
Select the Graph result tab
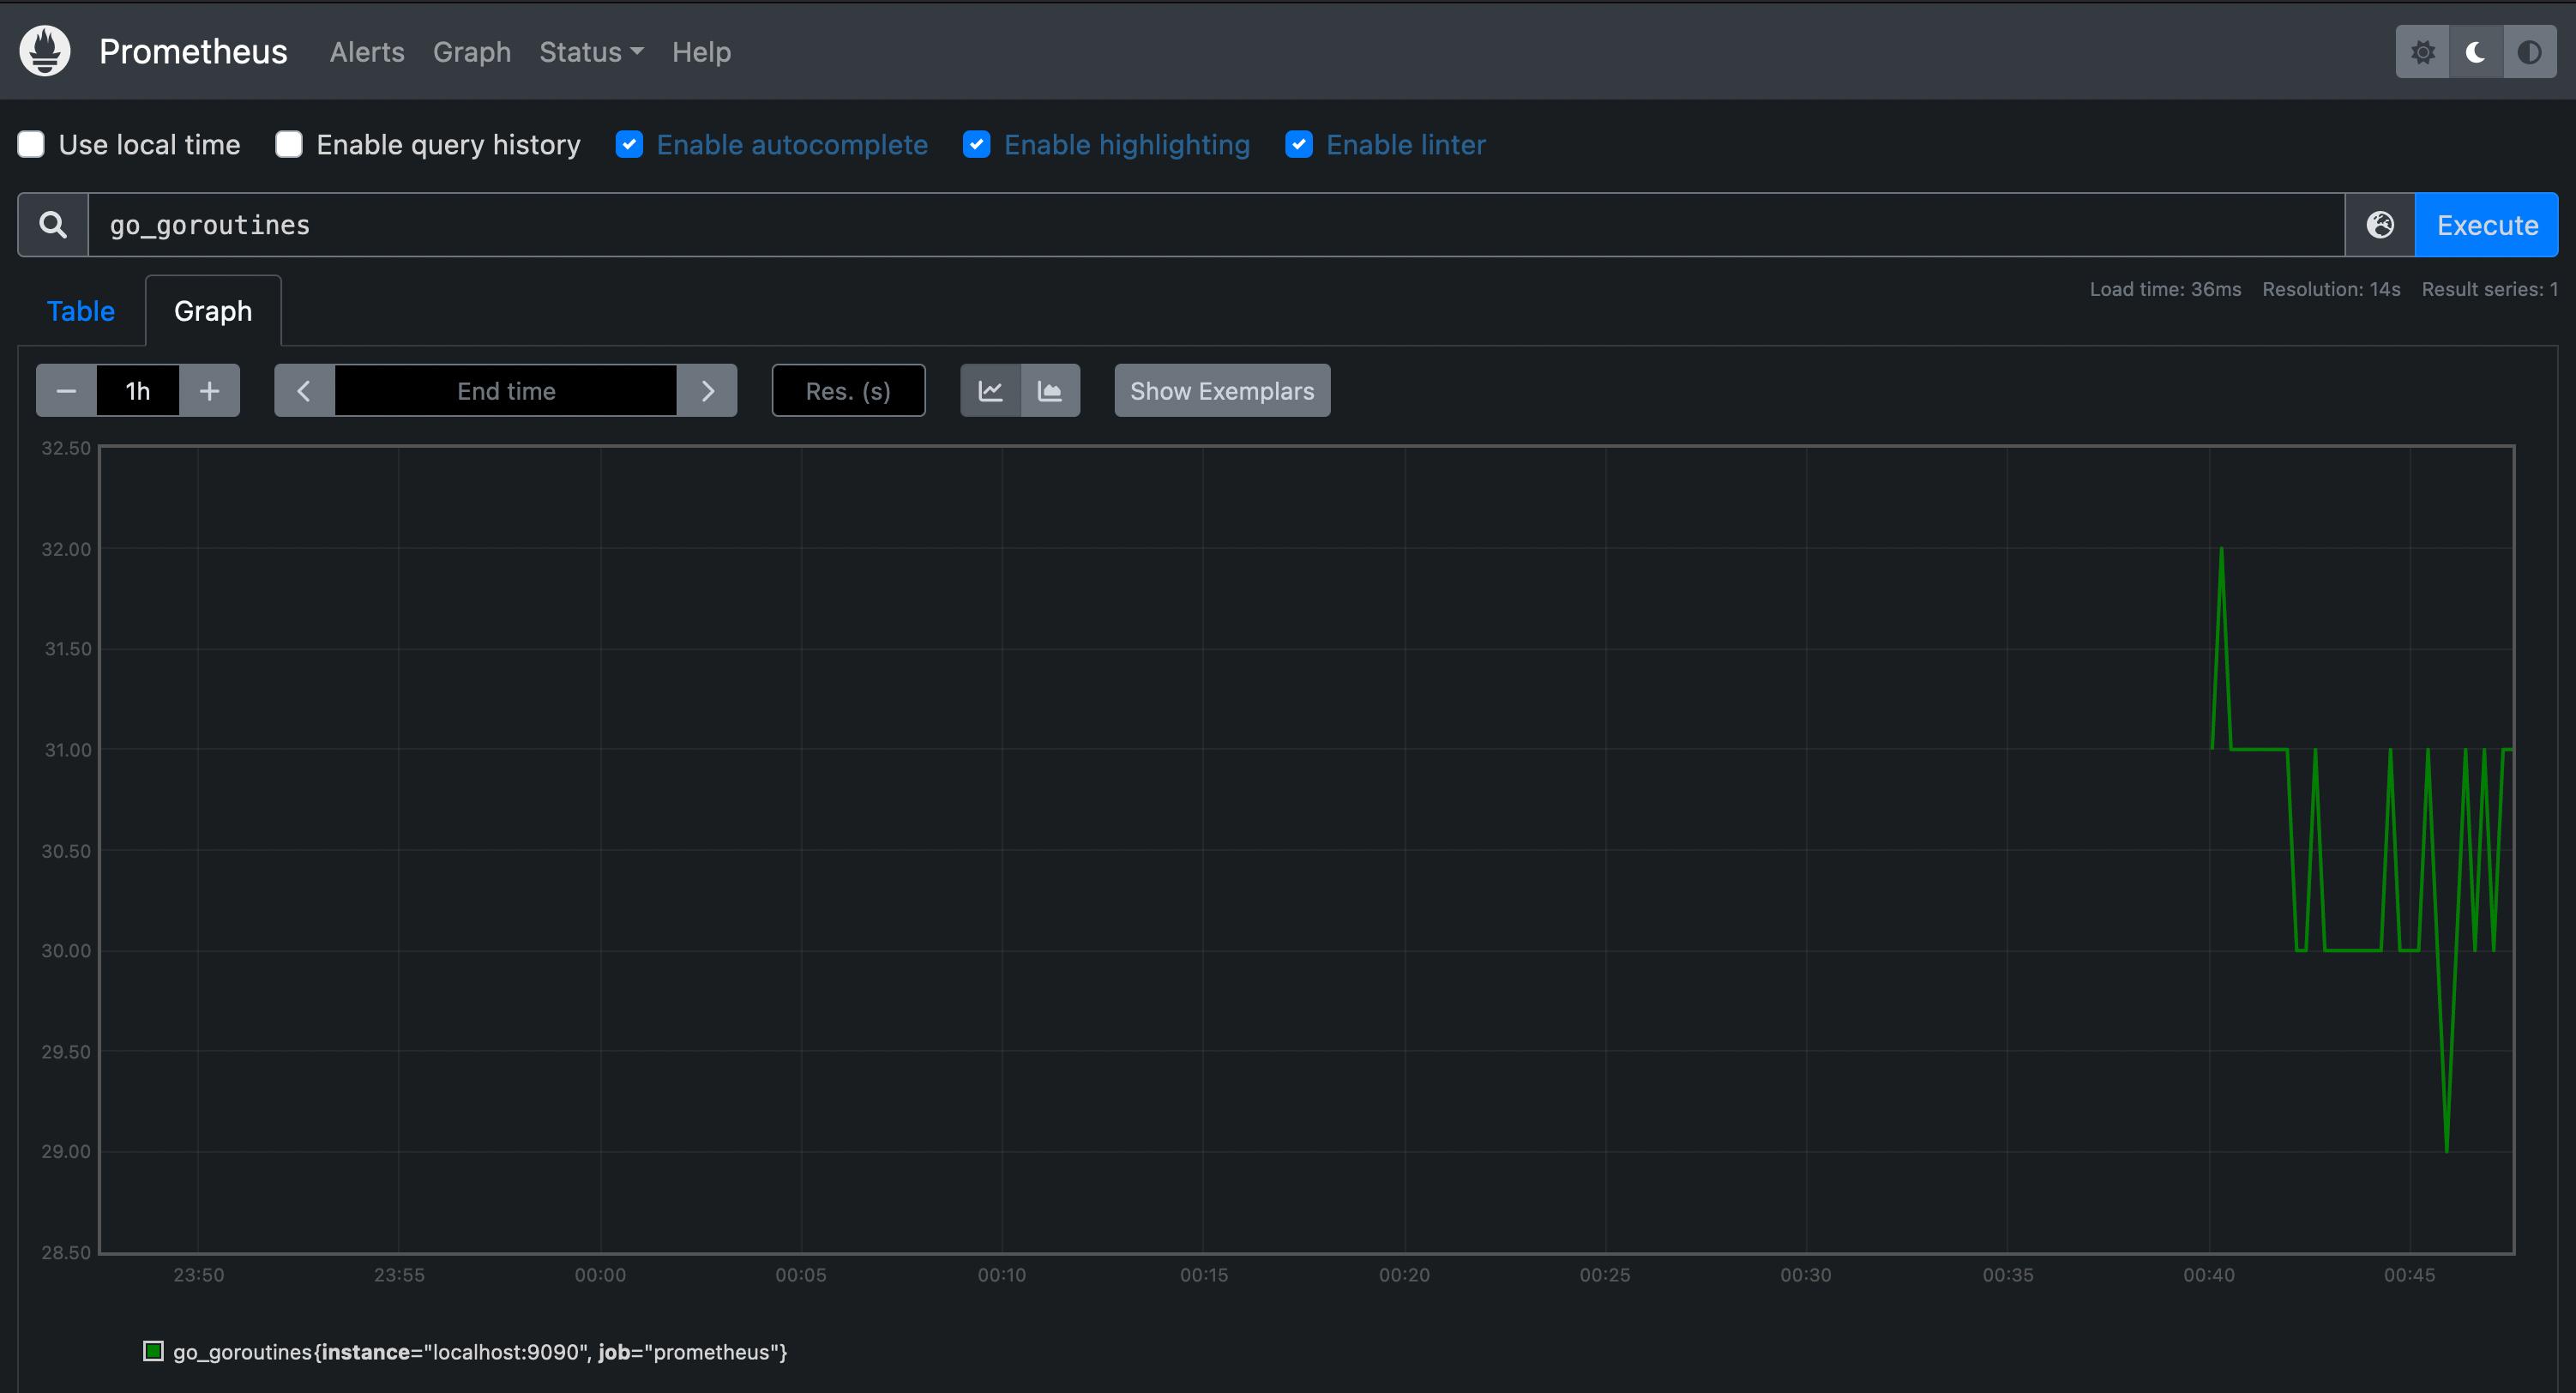(x=213, y=311)
